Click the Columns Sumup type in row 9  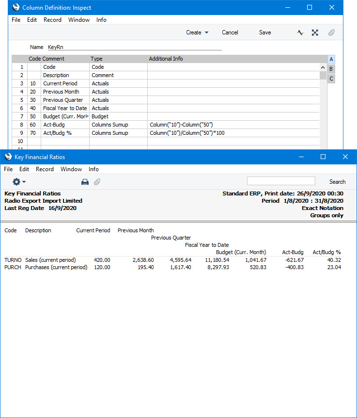tap(118, 133)
